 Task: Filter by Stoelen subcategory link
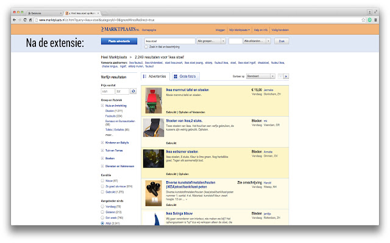110,111
